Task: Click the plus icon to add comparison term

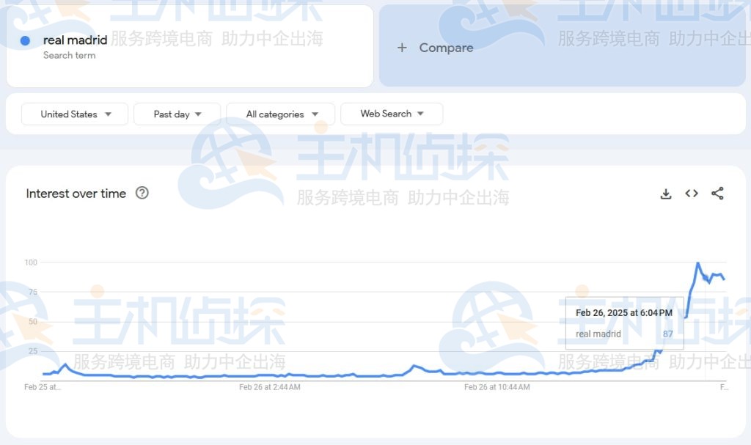Action: pos(402,48)
